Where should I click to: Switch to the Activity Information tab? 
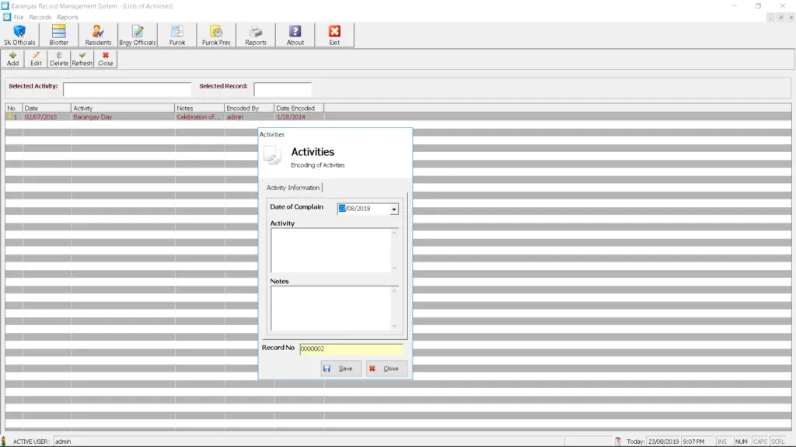point(292,187)
